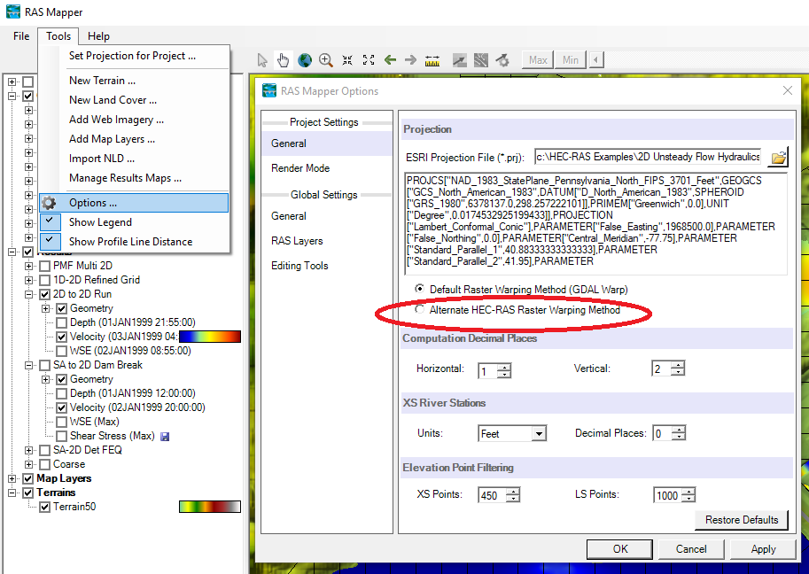Image resolution: width=809 pixels, height=574 pixels.
Task: Toggle 1D-2D Refined Grid checkbox
Action: click(x=45, y=280)
